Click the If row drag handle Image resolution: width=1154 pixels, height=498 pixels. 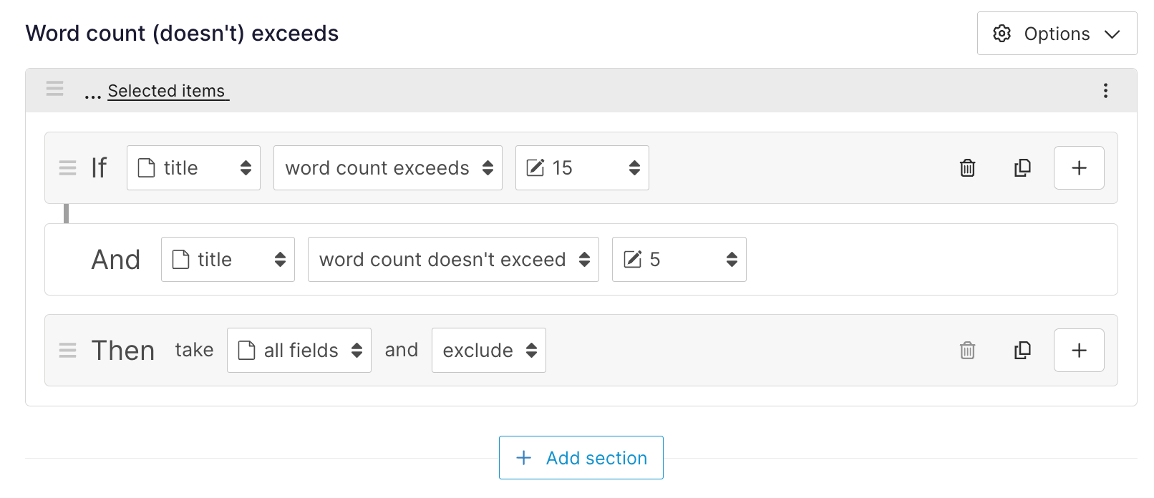click(x=67, y=168)
